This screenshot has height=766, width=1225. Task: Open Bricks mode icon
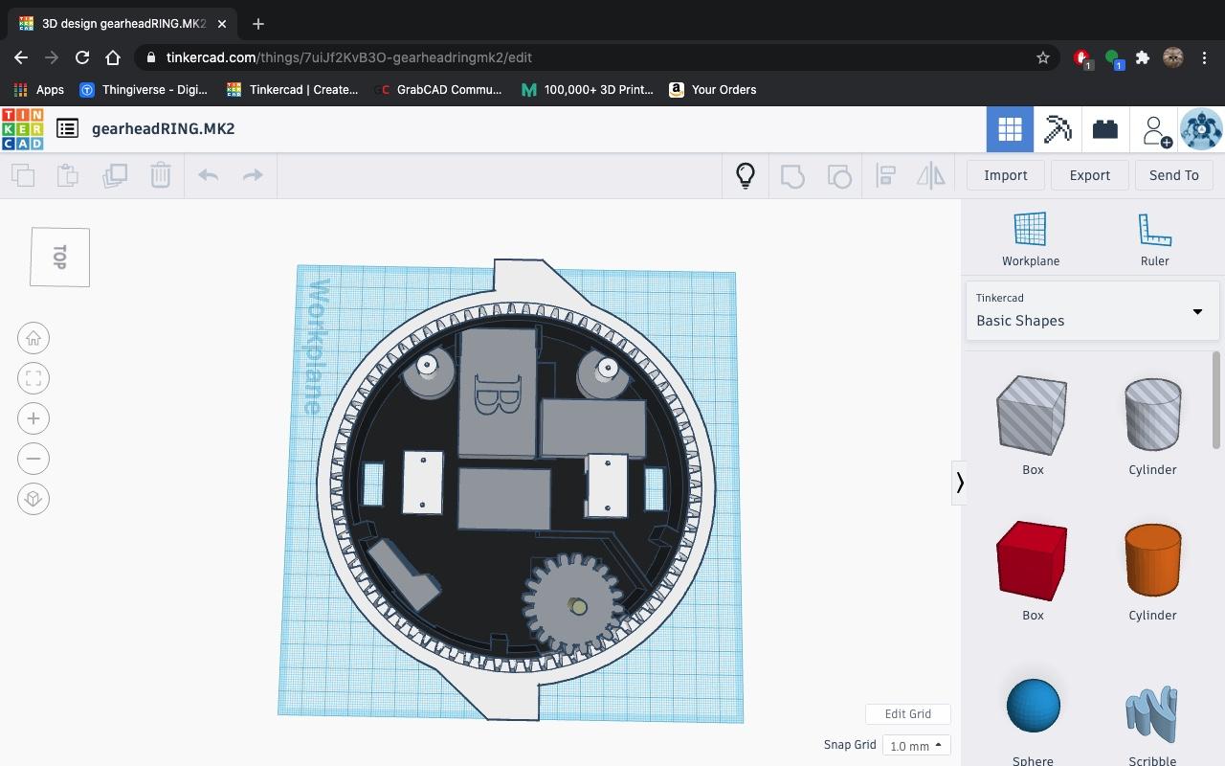[x=1105, y=129]
